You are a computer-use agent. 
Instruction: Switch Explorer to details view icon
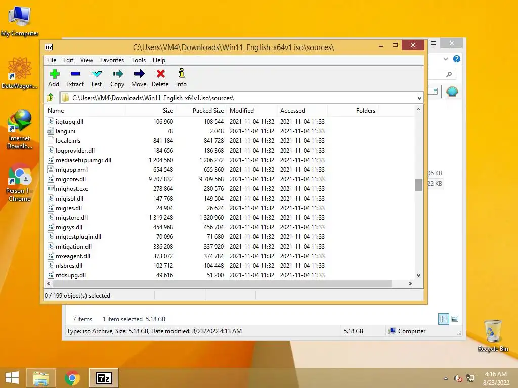pos(444,319)
